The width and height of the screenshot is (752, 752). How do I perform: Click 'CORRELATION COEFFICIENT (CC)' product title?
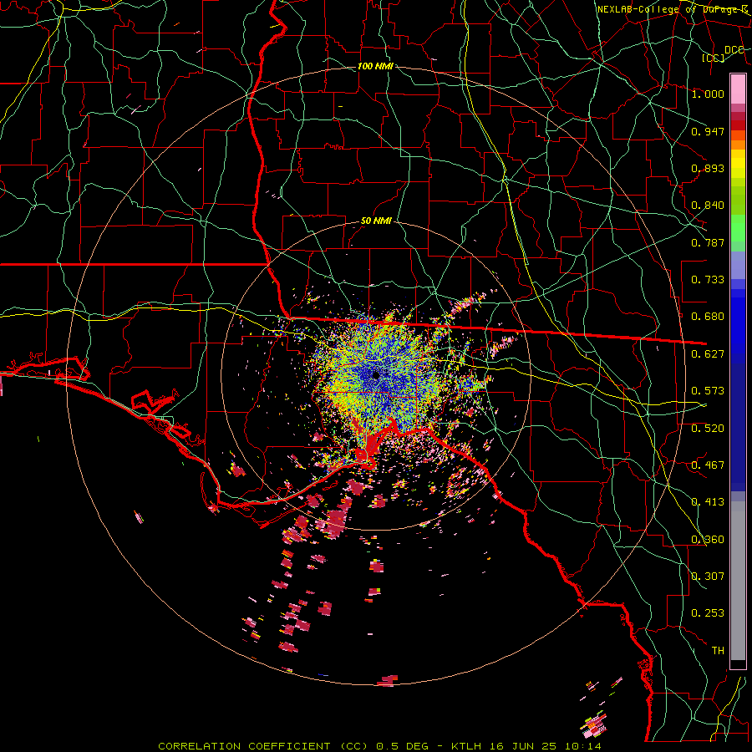click(263, 746)
